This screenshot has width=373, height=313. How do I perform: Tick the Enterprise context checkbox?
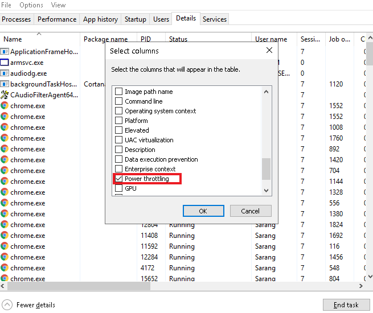click(118, 169)
